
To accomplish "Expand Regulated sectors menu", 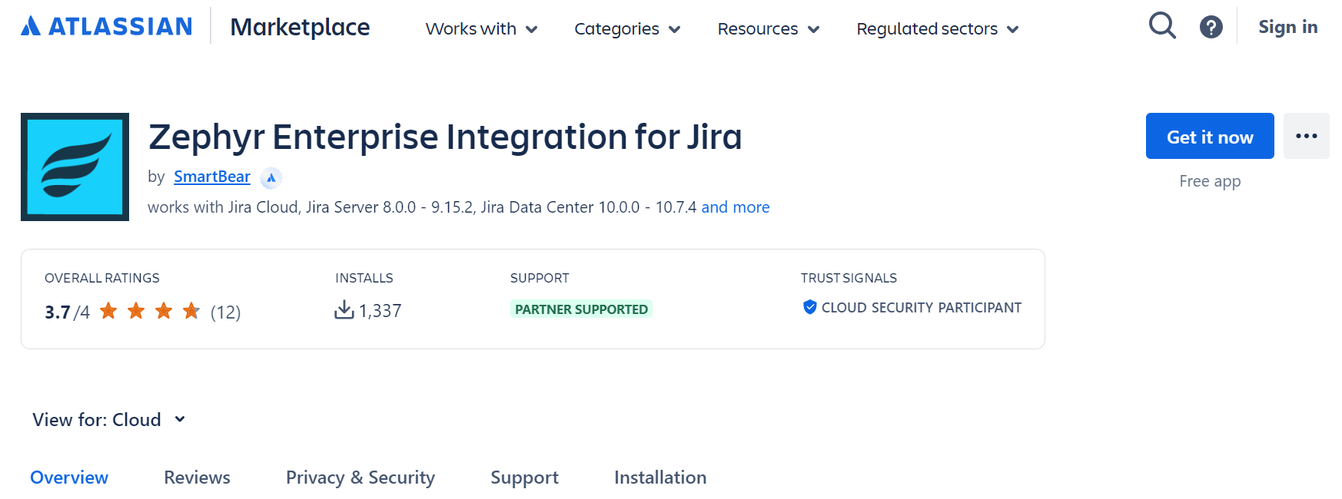I will click(937, 29).
